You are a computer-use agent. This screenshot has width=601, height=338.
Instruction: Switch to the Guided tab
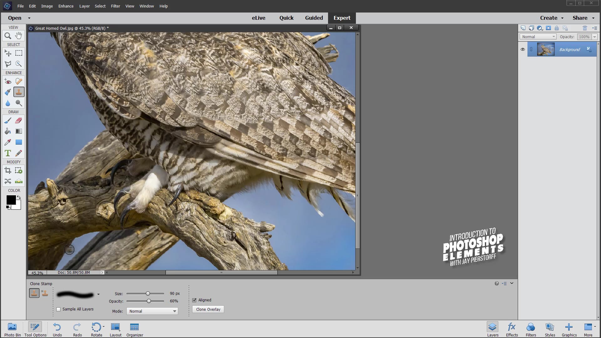[x=314, y=18]
